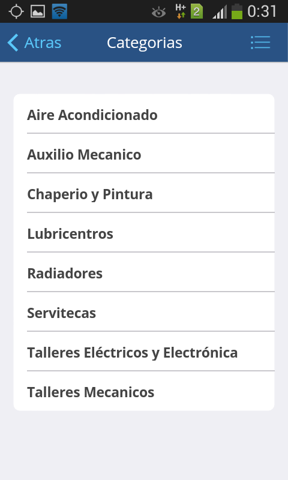Open the list menu icon in header
288x480 pixels.
[x=260, y=43]
